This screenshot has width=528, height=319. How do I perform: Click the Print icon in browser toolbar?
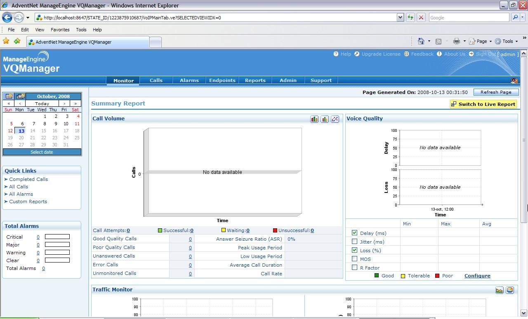(x=456, y=41)
